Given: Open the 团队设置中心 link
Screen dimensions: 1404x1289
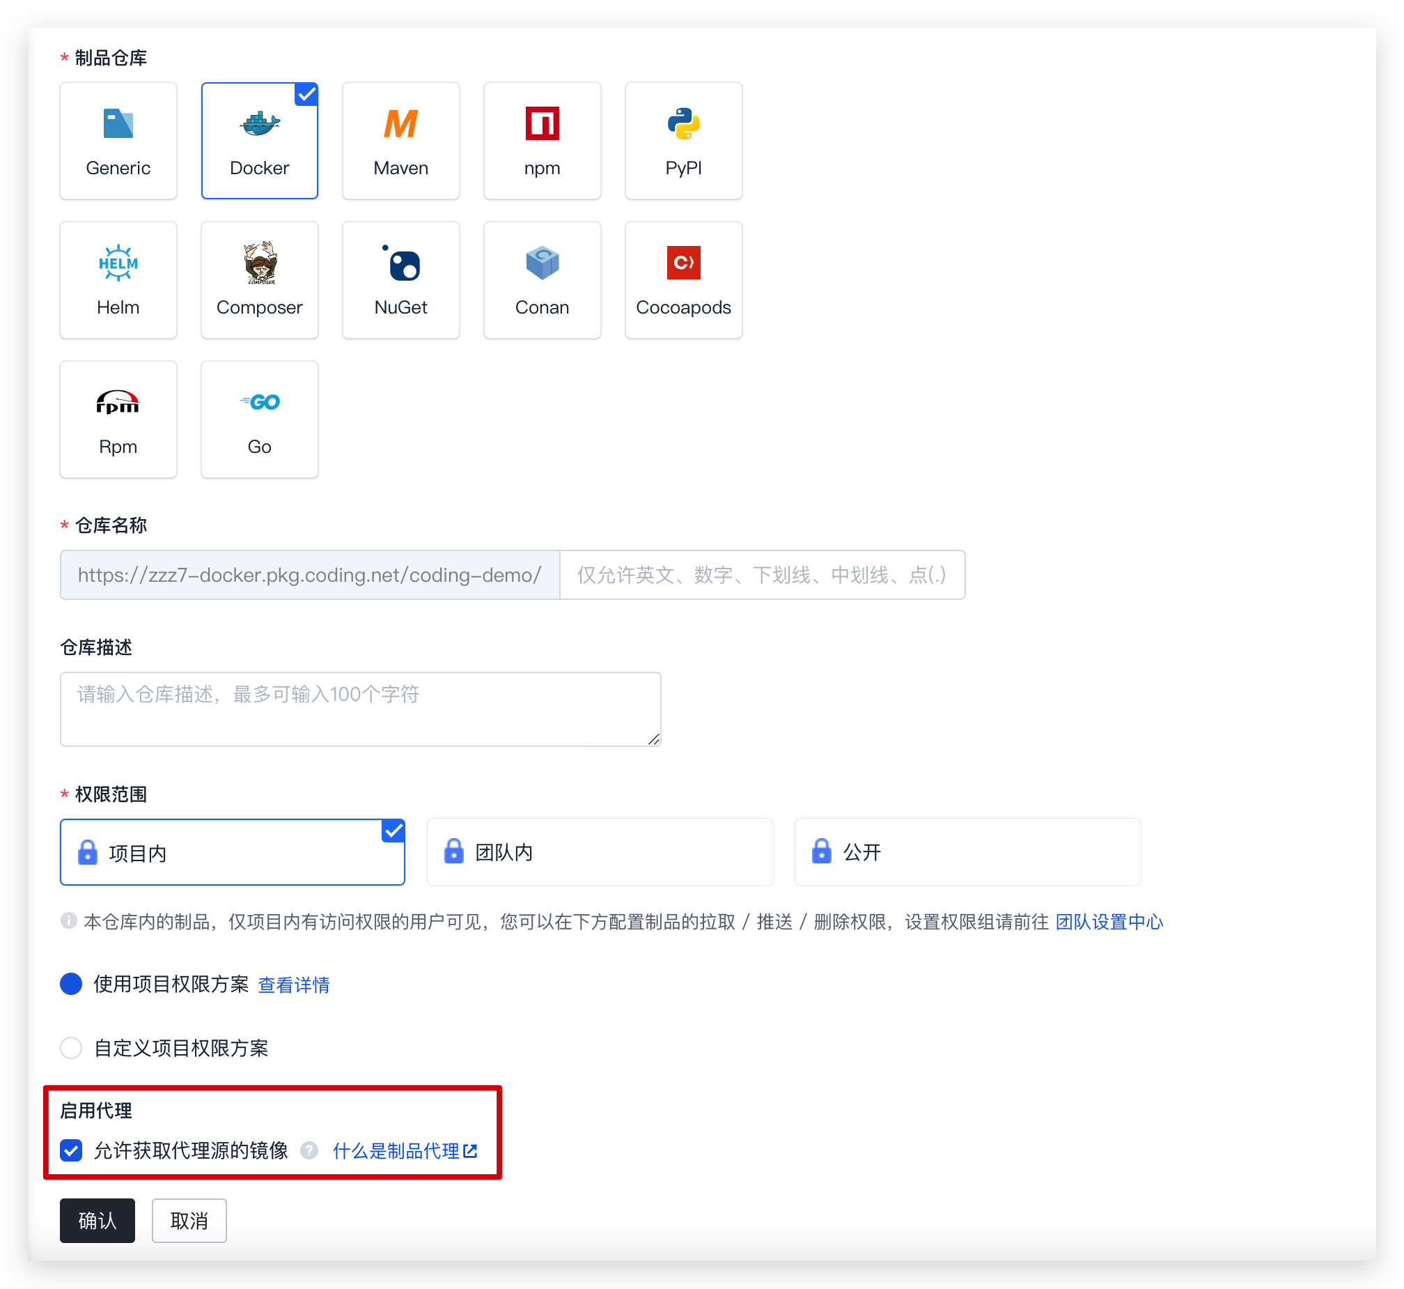Looking at the screenshot, I should click(x=1109, y=922).
